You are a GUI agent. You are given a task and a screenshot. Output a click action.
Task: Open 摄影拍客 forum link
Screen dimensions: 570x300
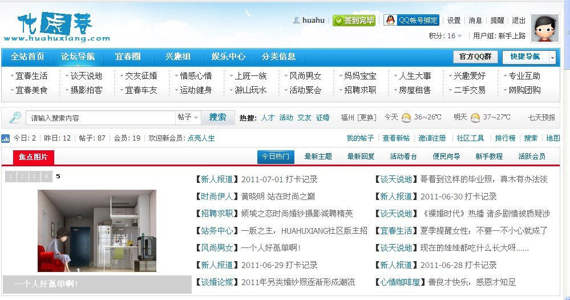pyautogui.click(x=86, y=90)
